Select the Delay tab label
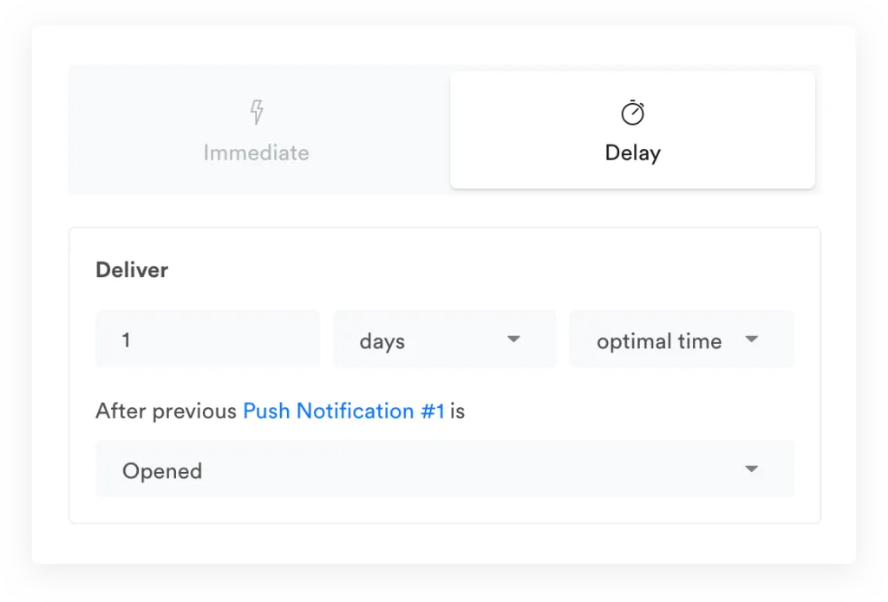Image resolution: width=888 pixels, height=602 pixels. (632, 153)
